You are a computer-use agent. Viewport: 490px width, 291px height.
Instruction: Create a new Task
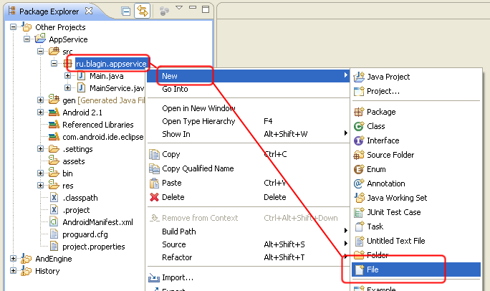click(x=416, y=226)
